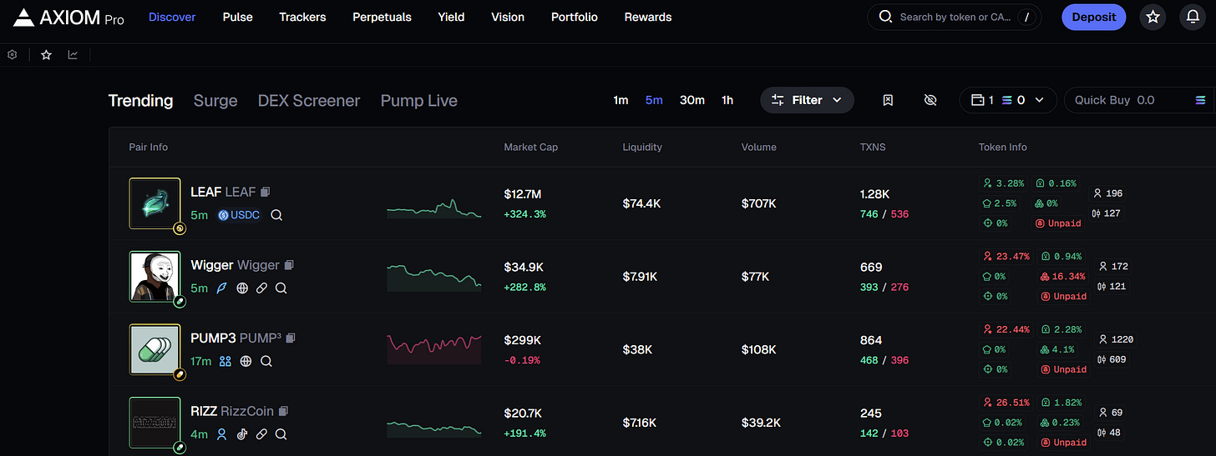Click the search icon in the Wigger row
The width and height of the screenshot is (1216, 456).
point(281,288)
